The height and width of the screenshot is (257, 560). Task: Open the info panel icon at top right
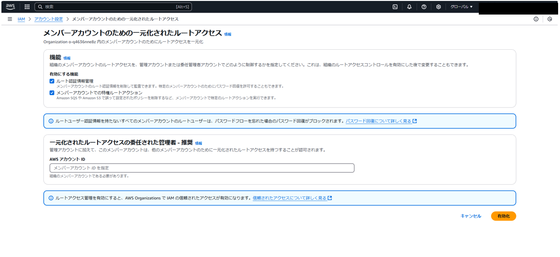536,19
